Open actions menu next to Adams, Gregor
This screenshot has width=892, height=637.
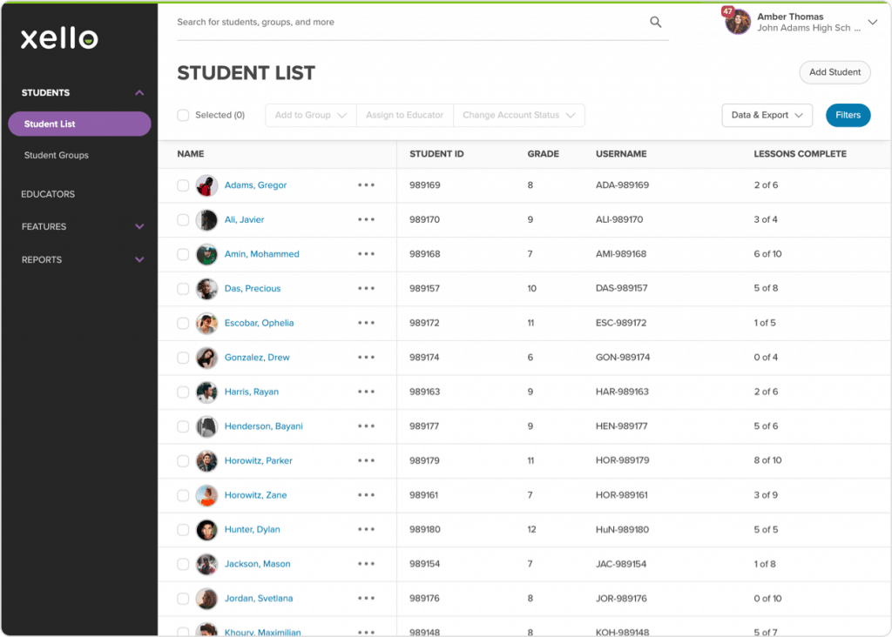[x=366, y=185]
